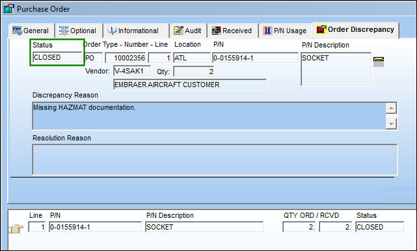Open the Informational tab
This screenshot has width=417, height=251.
pos(136,31)
